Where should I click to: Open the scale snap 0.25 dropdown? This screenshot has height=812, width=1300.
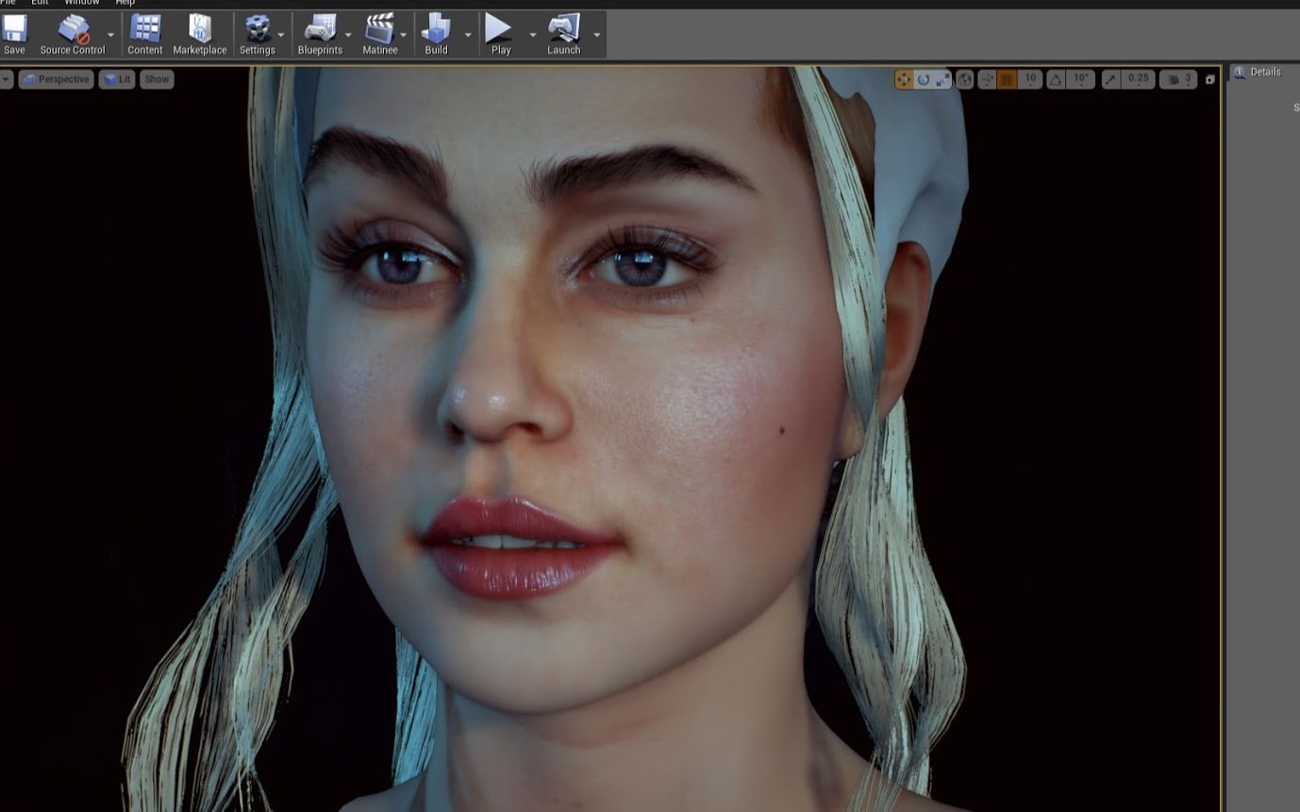(1139, 80)
